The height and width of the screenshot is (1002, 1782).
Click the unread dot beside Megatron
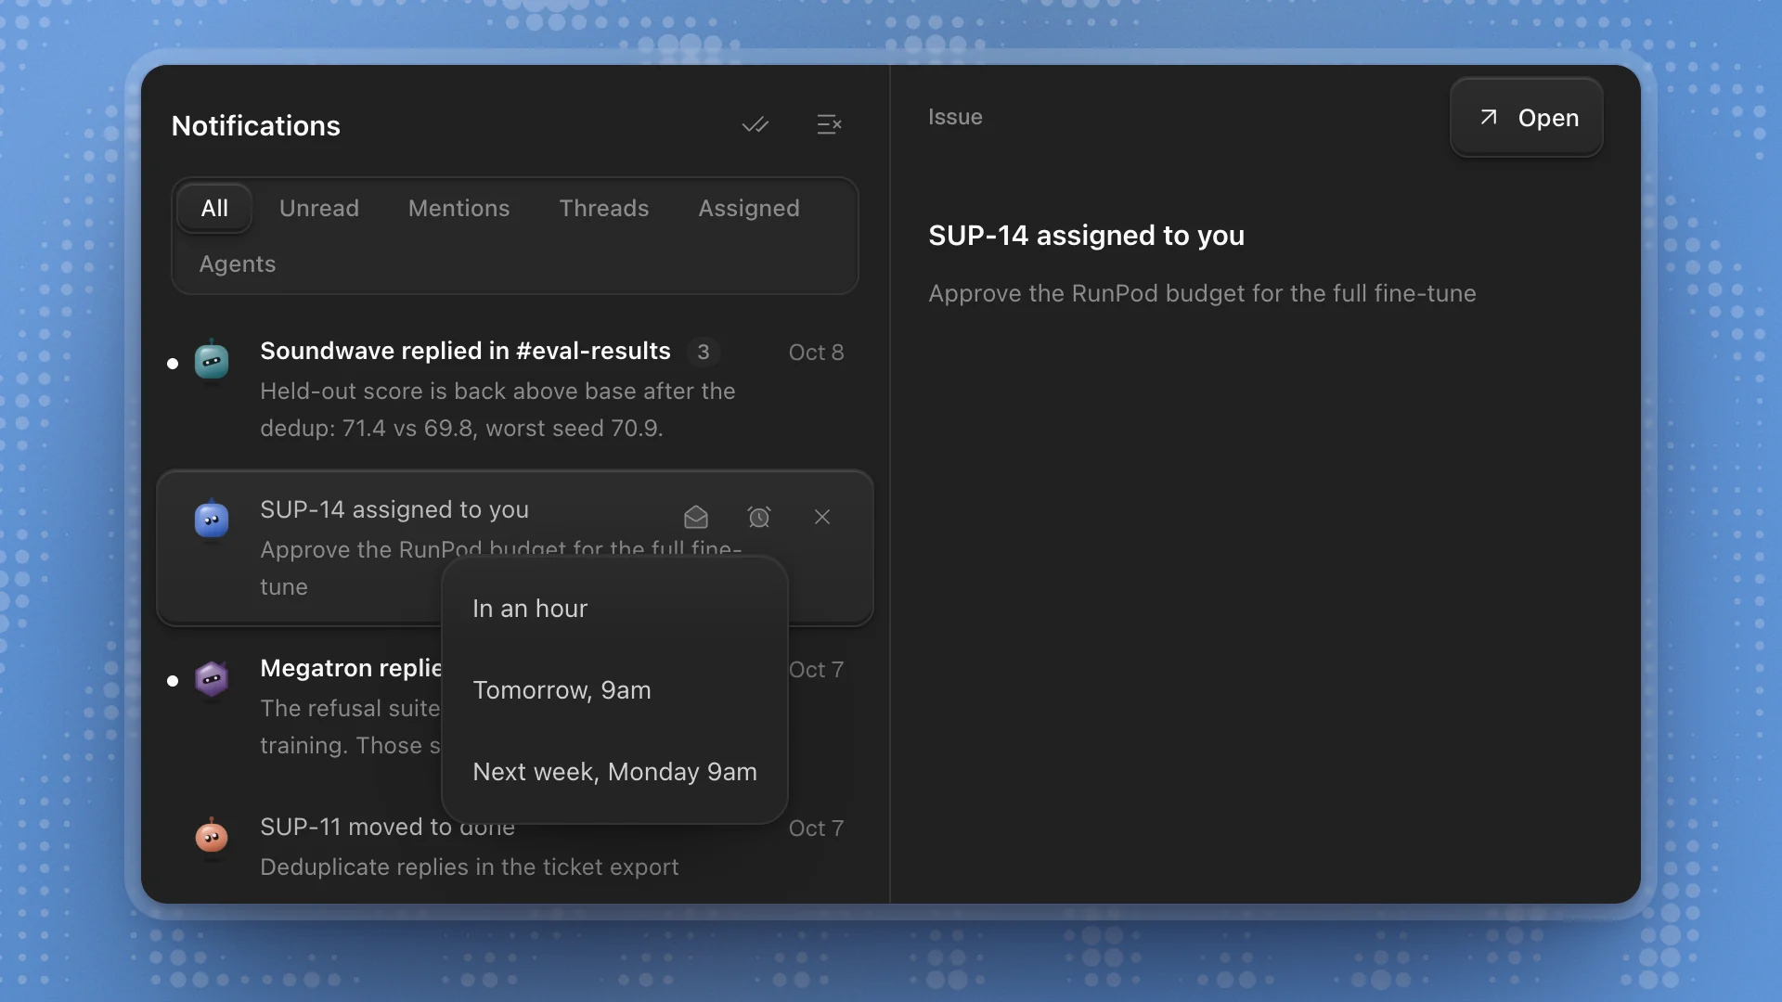pos(173,681)
